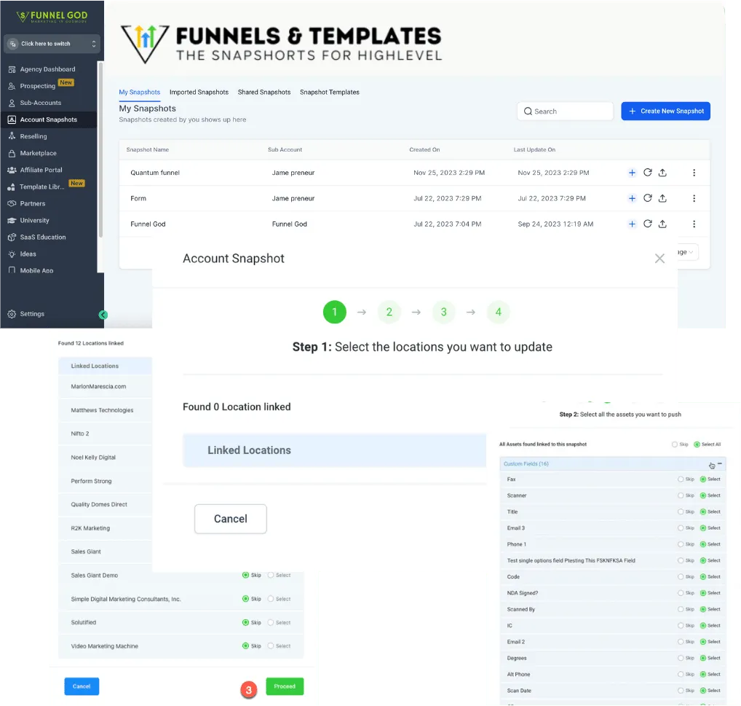Share the Funnel God snapshot
Image resolution: width=741 pixels, height=706 pixels.
(662, 224)
